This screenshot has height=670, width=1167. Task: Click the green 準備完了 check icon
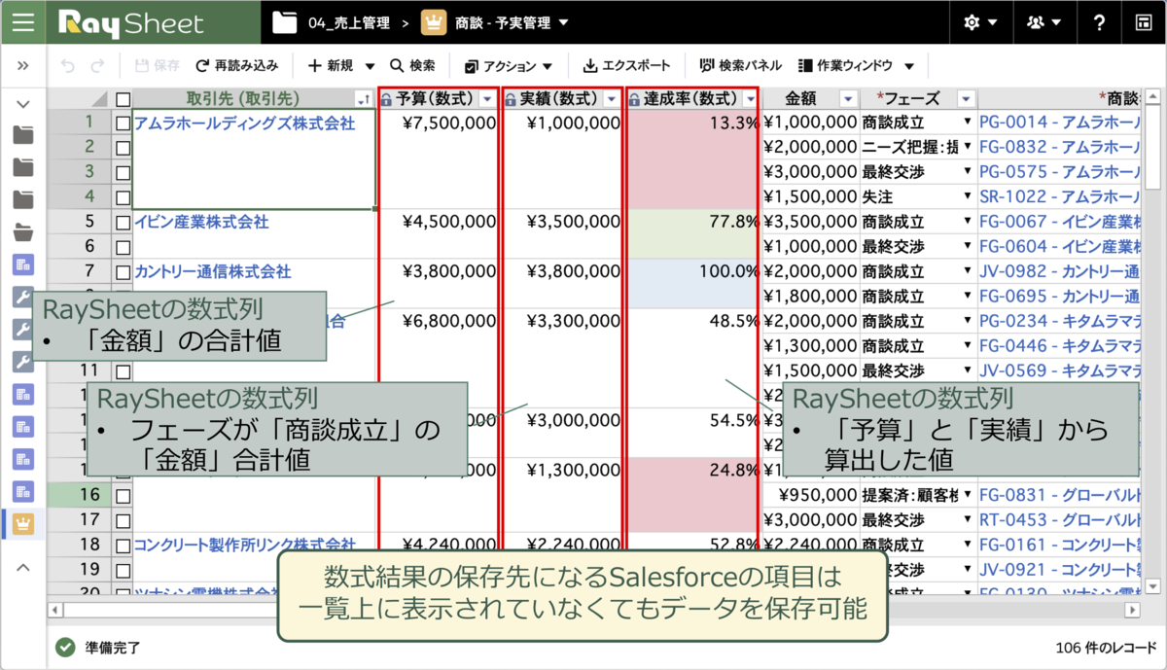[65, 647]
